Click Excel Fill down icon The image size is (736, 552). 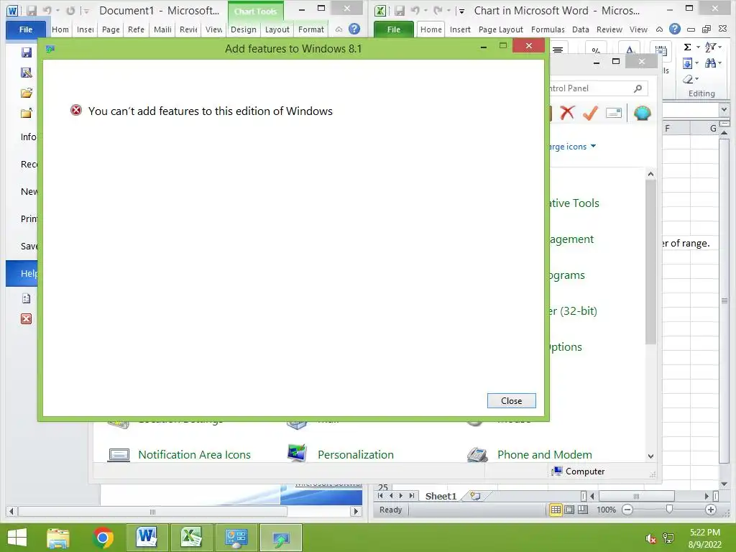tap(687, 63)
